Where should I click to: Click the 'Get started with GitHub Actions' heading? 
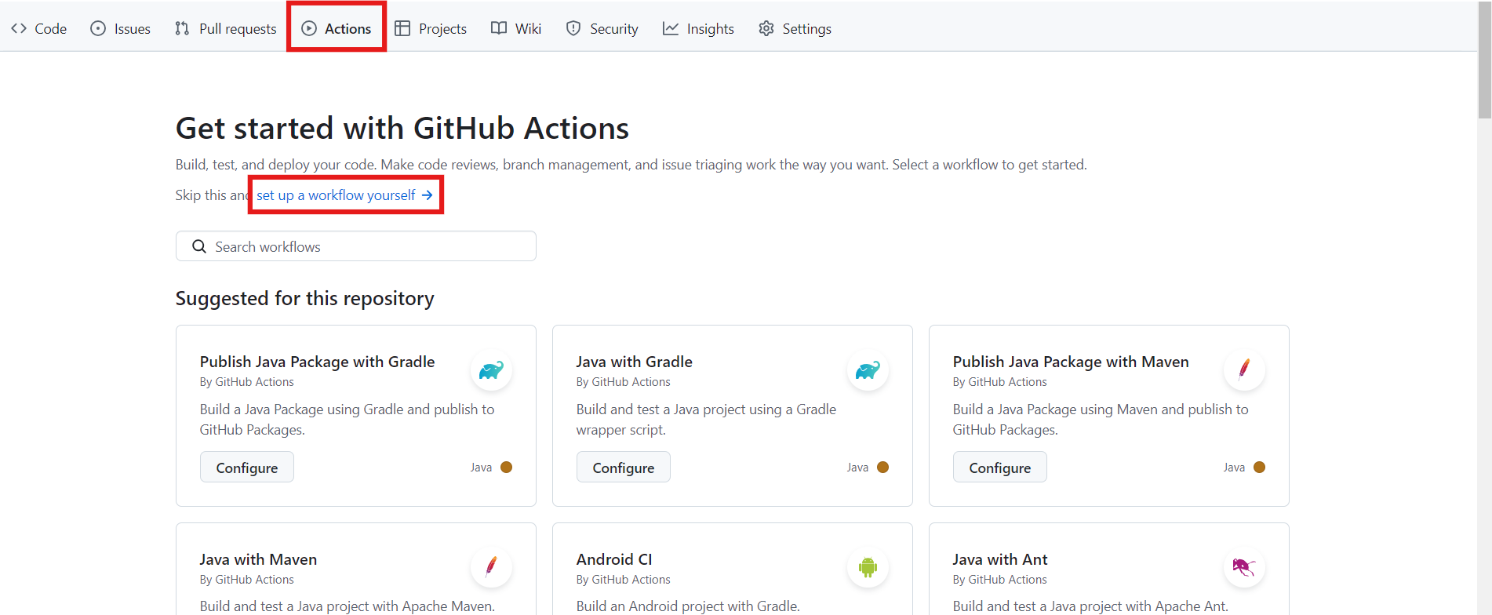[x=402, y=128]
